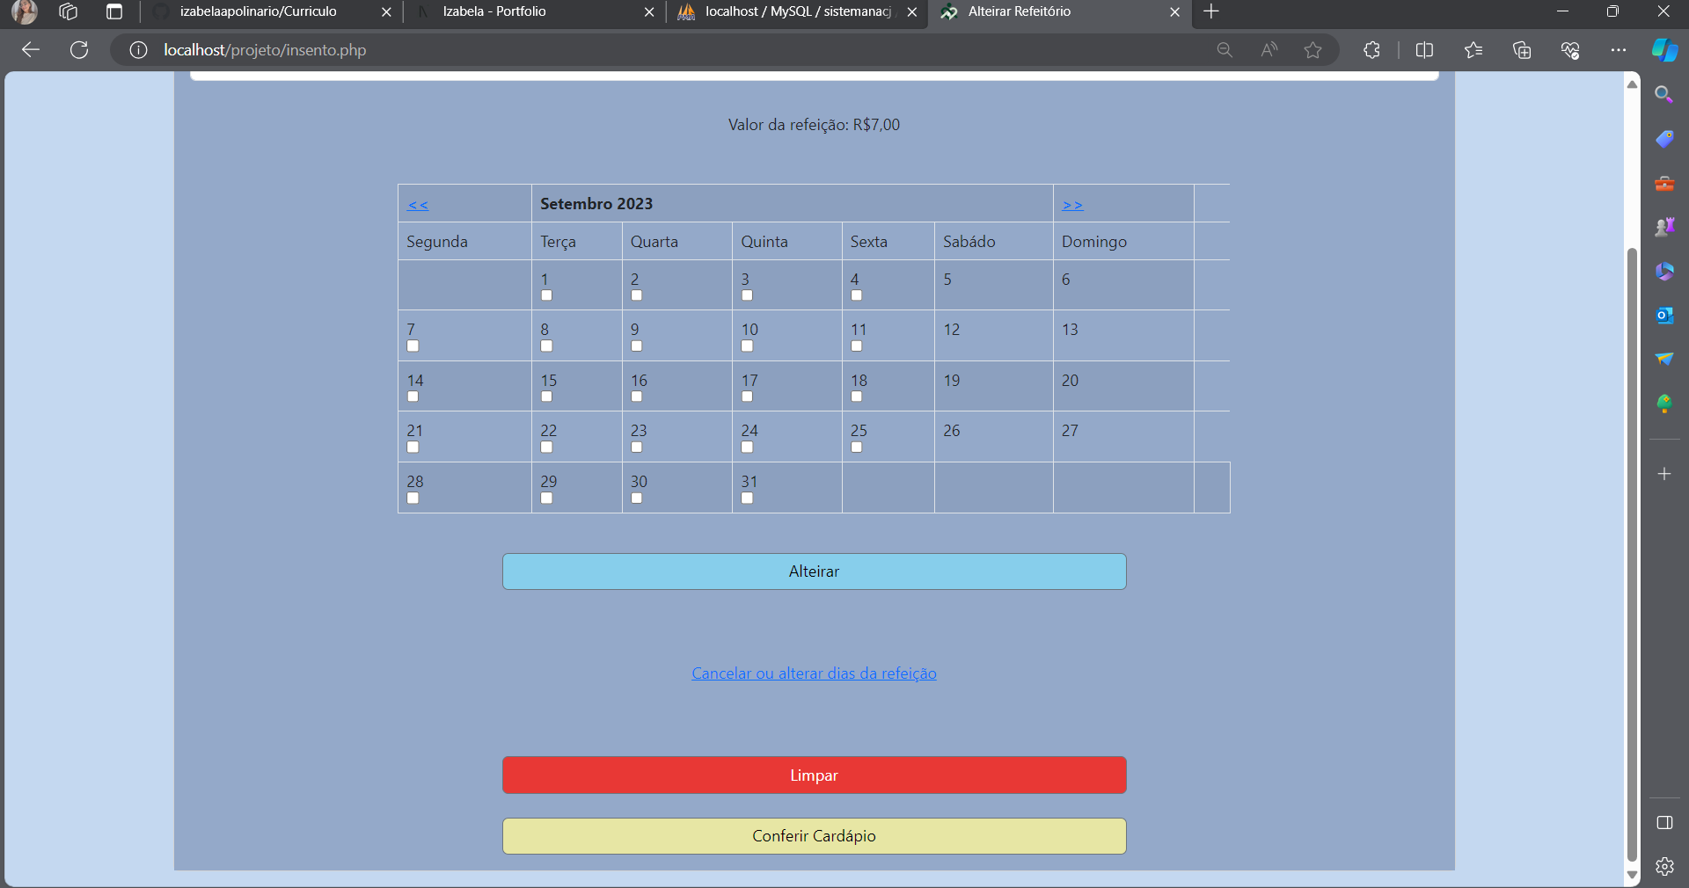Check the box for day 1
Image resolution: width=1689 pixels, height=888 pixels.
[546, 295]
